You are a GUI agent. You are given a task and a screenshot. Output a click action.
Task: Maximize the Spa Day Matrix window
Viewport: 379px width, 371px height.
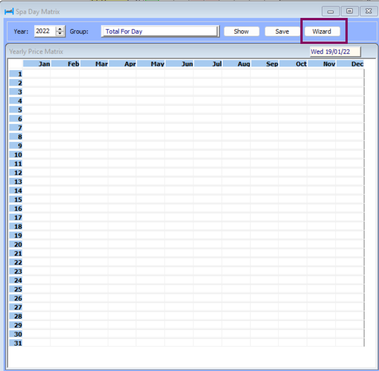350,11
